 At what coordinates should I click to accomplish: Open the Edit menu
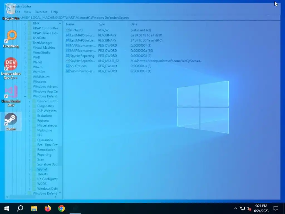(x=18, y=12)
